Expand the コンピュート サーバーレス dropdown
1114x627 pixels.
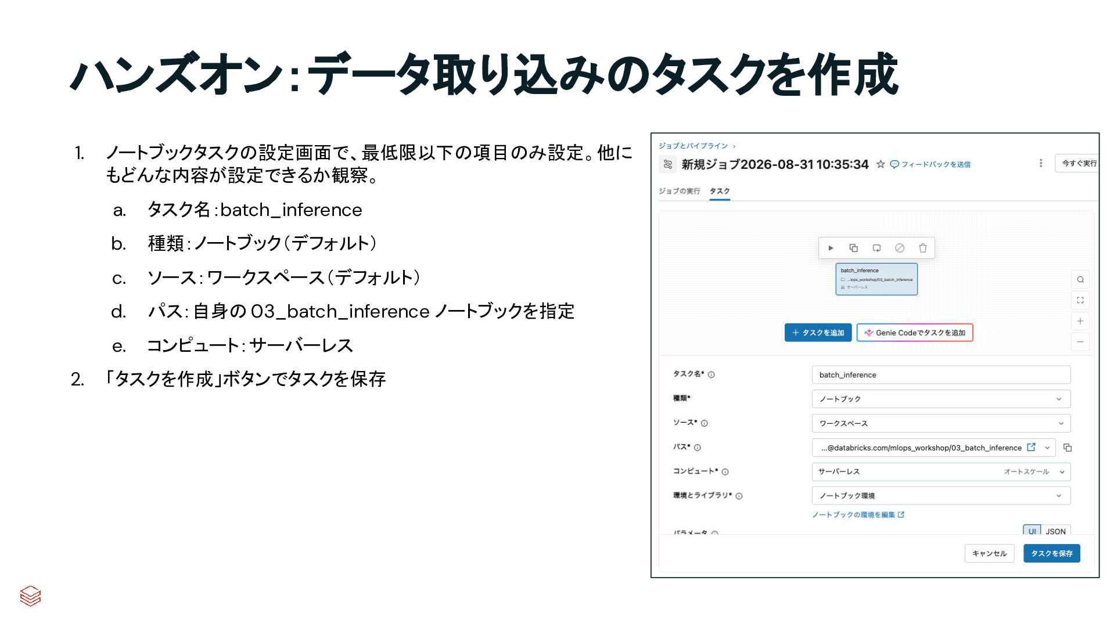tap(941, 471)
